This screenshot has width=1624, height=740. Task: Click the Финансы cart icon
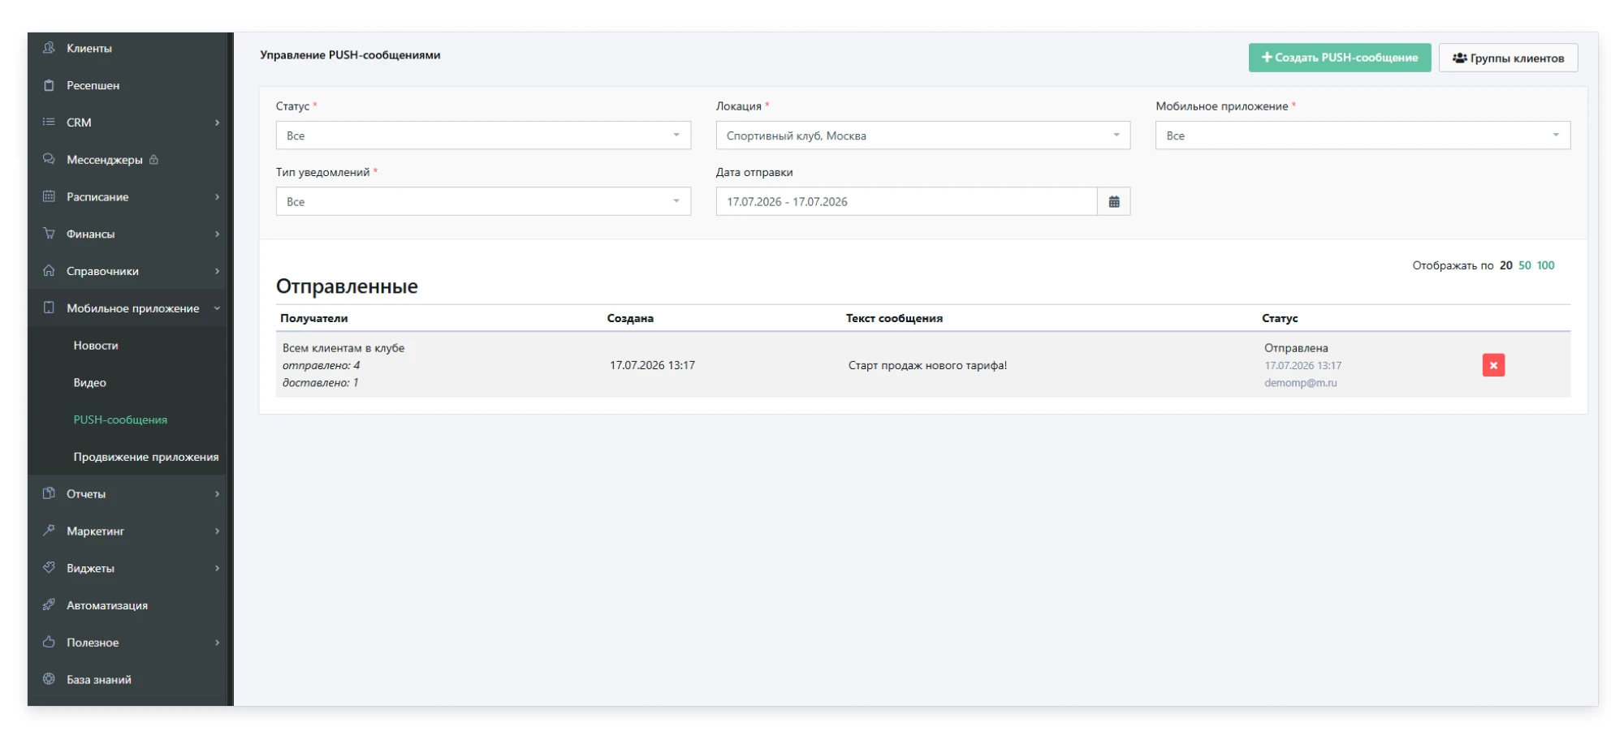click(x=49, y=234)
